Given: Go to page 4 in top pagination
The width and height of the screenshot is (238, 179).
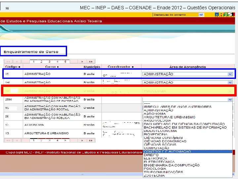Looking at the screenshot, I should click(58, 62).
